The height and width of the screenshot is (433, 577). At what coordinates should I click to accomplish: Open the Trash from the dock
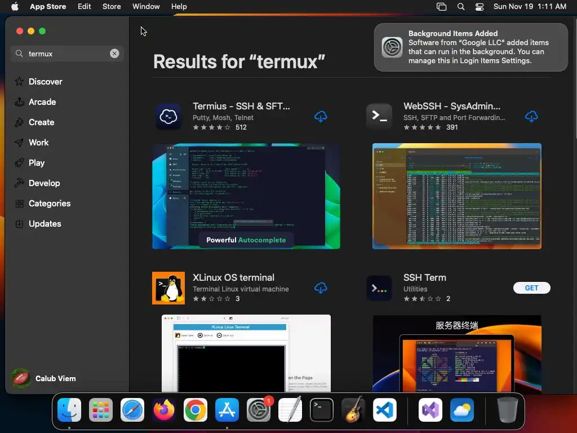point(508,409)
